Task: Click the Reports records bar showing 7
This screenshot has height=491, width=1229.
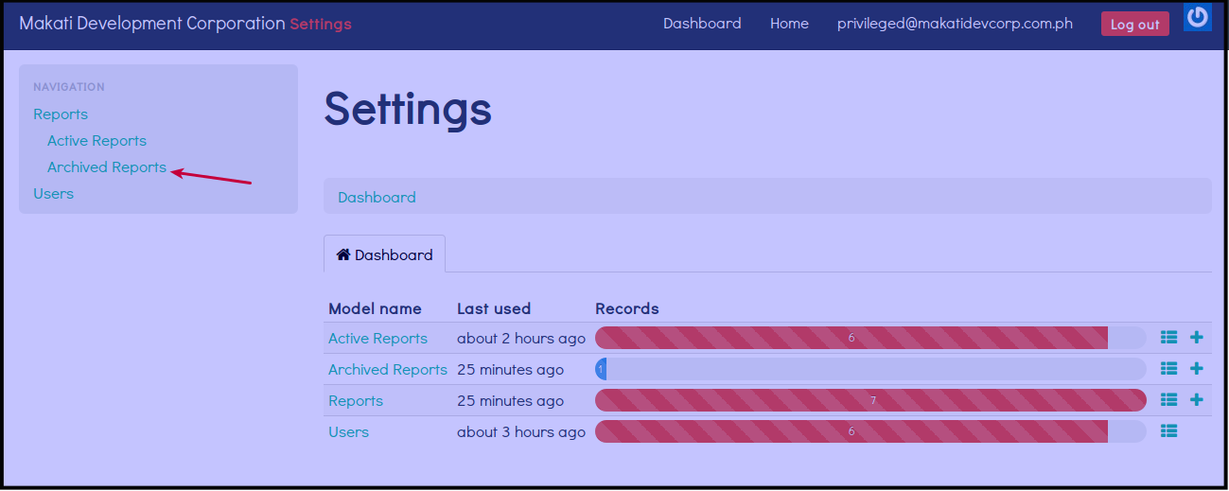Action: tap(870, 400)
